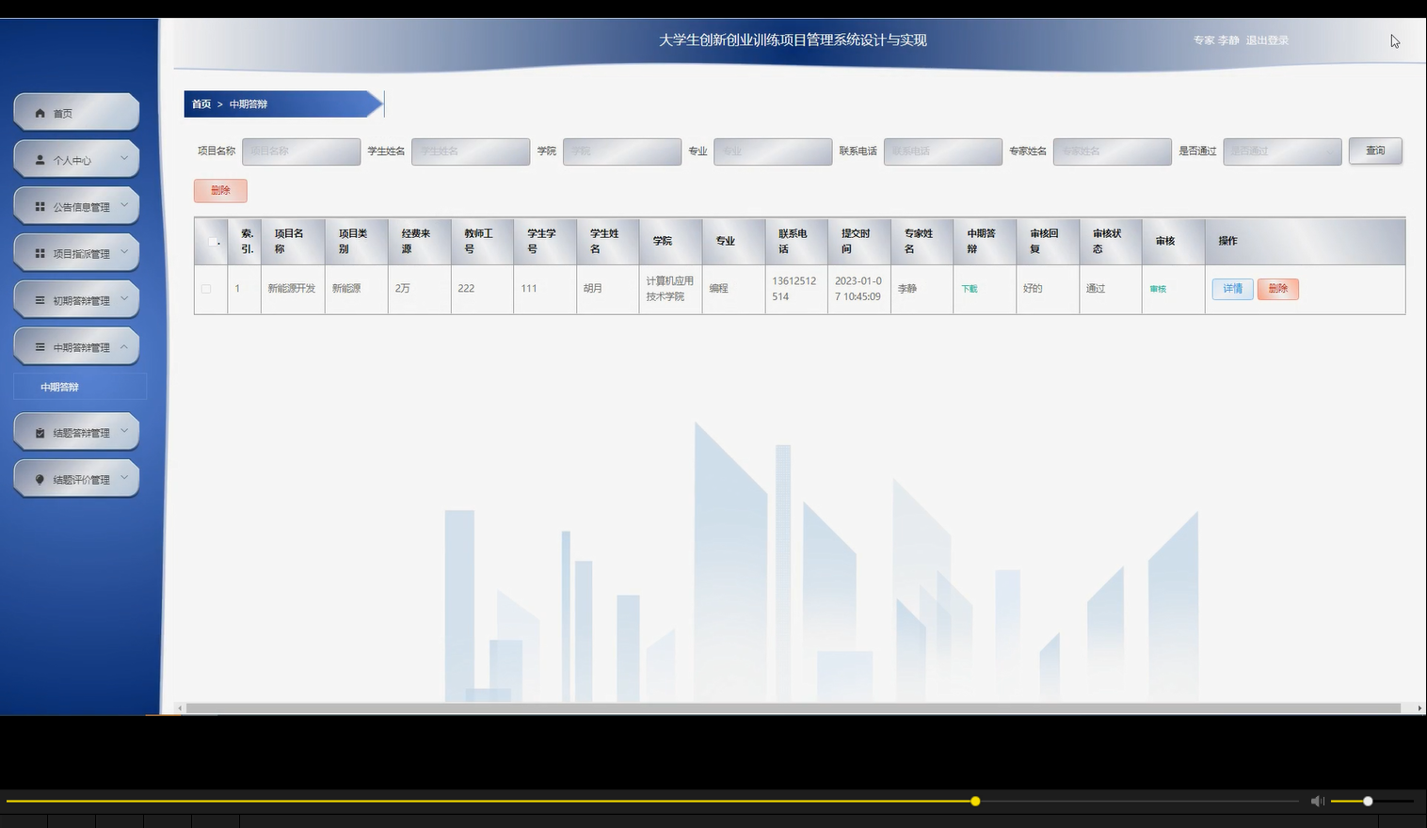
Task: Focus the 学院 search field
Action: (x=622, y=151)
